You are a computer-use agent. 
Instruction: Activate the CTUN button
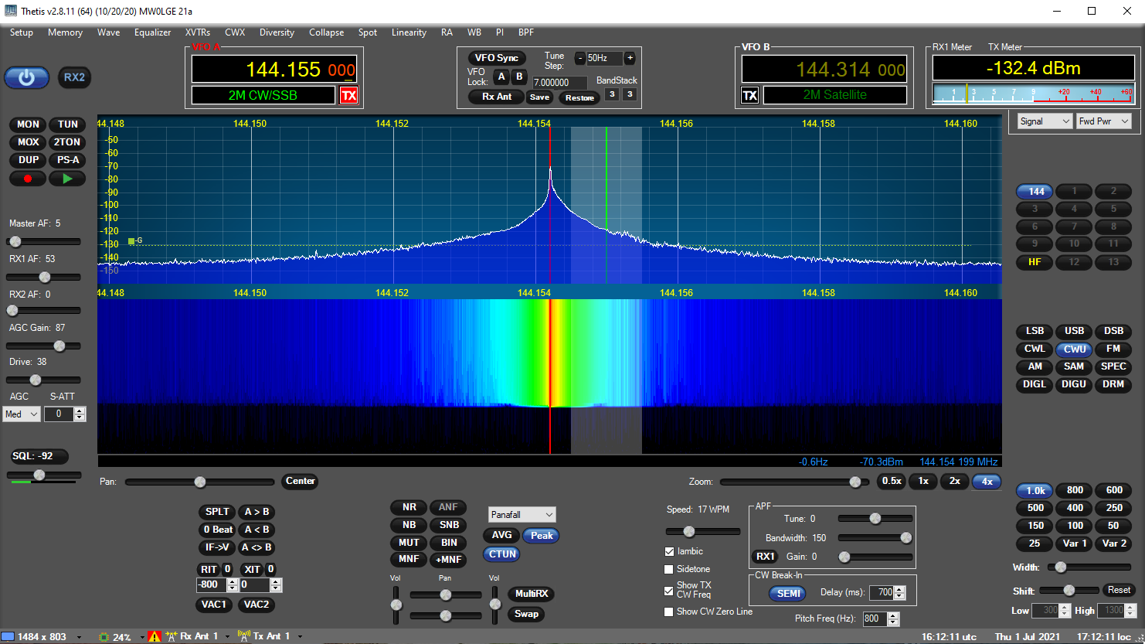pyautogui.click(x=501, y=554)
